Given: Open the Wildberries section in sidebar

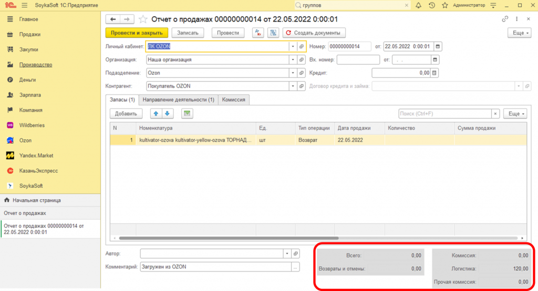Looking at the screenshot, I should pos(32,125).
